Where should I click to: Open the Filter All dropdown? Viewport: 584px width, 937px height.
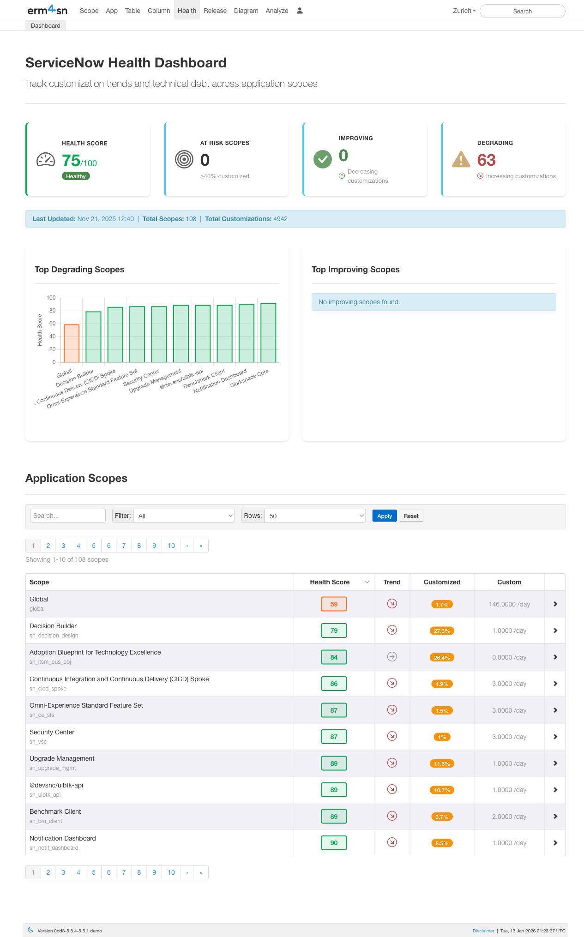click(184, 516)
